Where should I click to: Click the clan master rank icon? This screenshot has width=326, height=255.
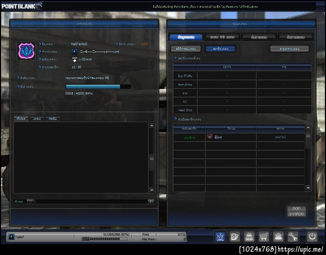click(x=74, y=52)
